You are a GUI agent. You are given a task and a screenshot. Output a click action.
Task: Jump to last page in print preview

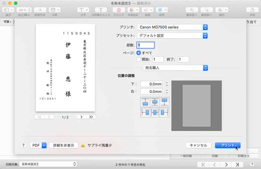coord(91,117)
